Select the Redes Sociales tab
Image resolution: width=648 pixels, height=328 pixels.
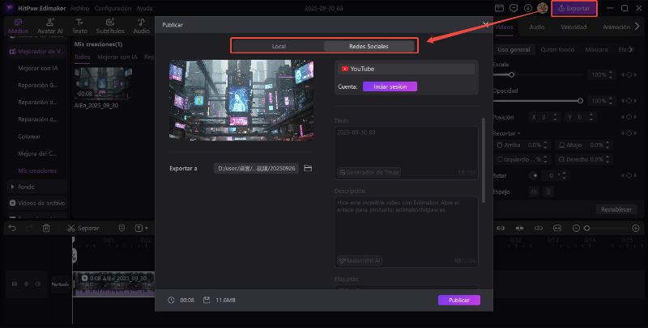coord(369,46)
